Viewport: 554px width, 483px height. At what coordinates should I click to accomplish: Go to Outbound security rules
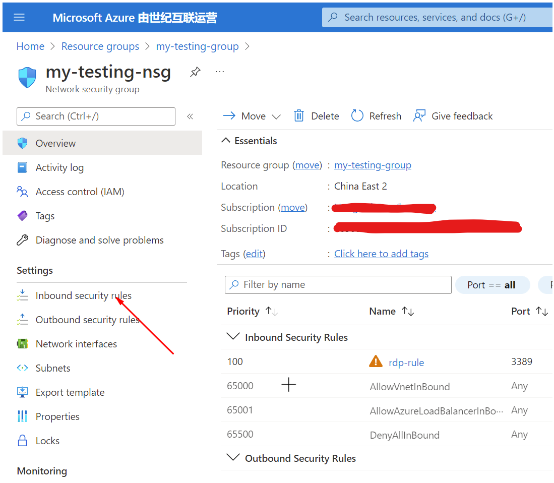pyautogui.click(x=88, y=320)
